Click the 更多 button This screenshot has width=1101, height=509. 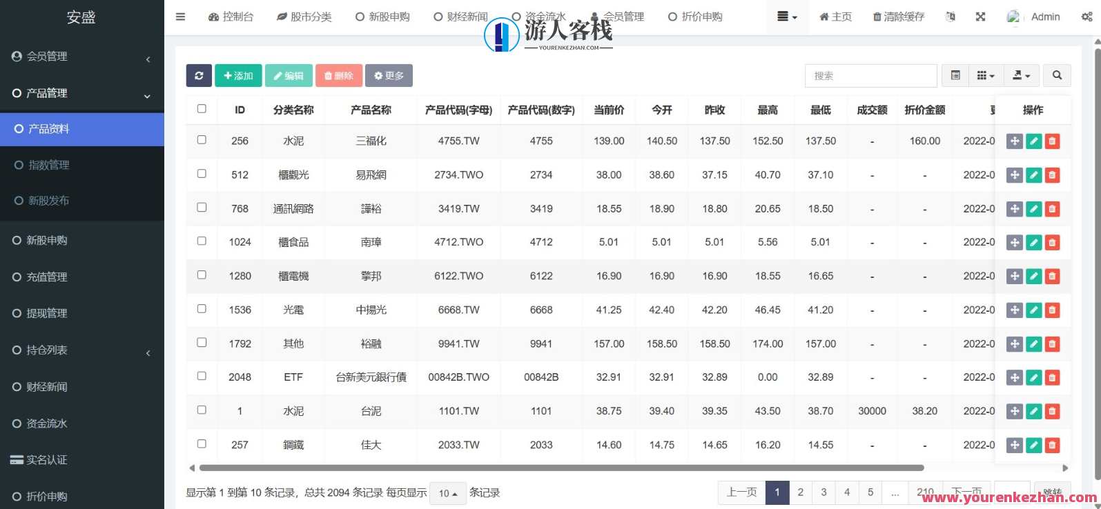click(389, 76)
